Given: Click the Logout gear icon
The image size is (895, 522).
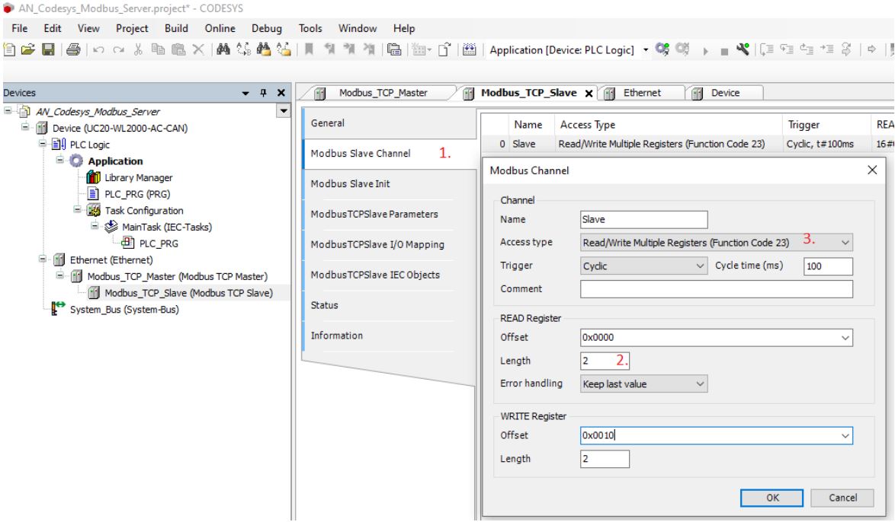Looking at the screenshot, I should tap(682, 49).
